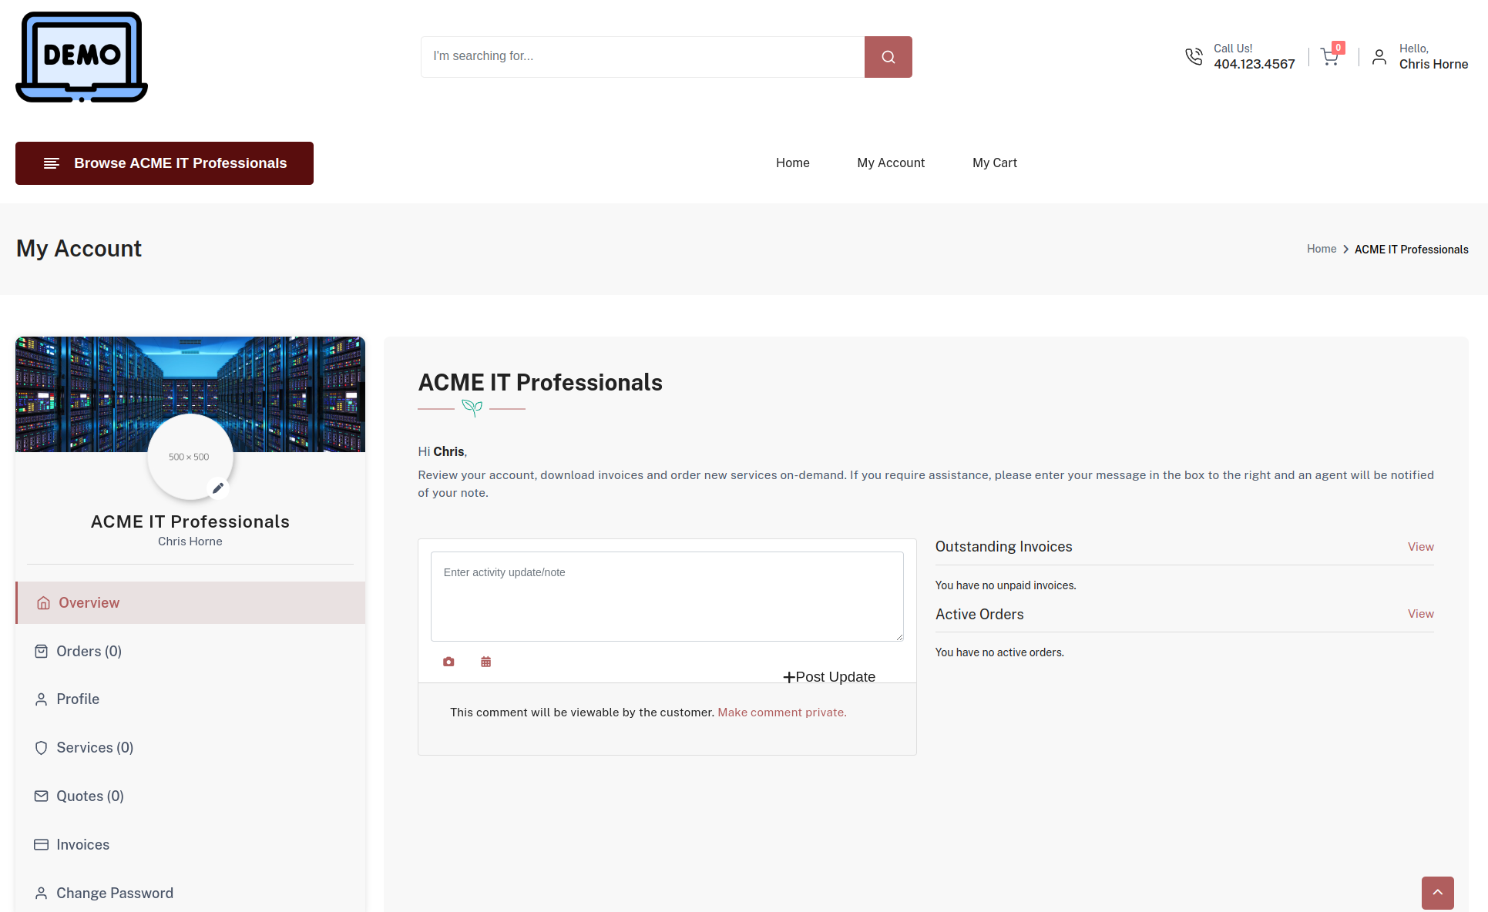Focus the search input field
The width and height of the screenshot is (1488, 912).
pyautogui.click(x=643, y=57)
